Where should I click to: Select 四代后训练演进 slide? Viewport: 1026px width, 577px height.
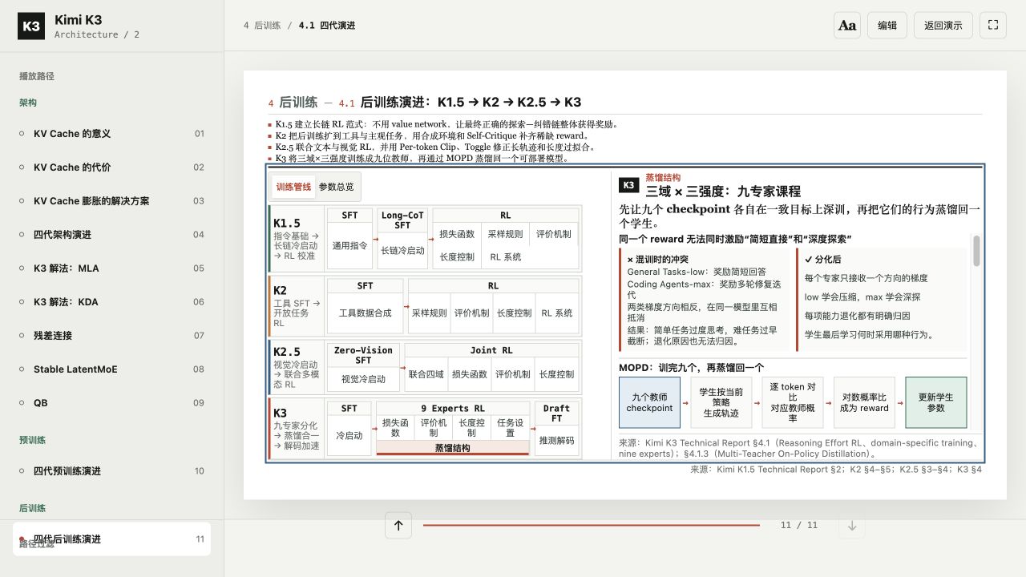(x=111, y=539)
